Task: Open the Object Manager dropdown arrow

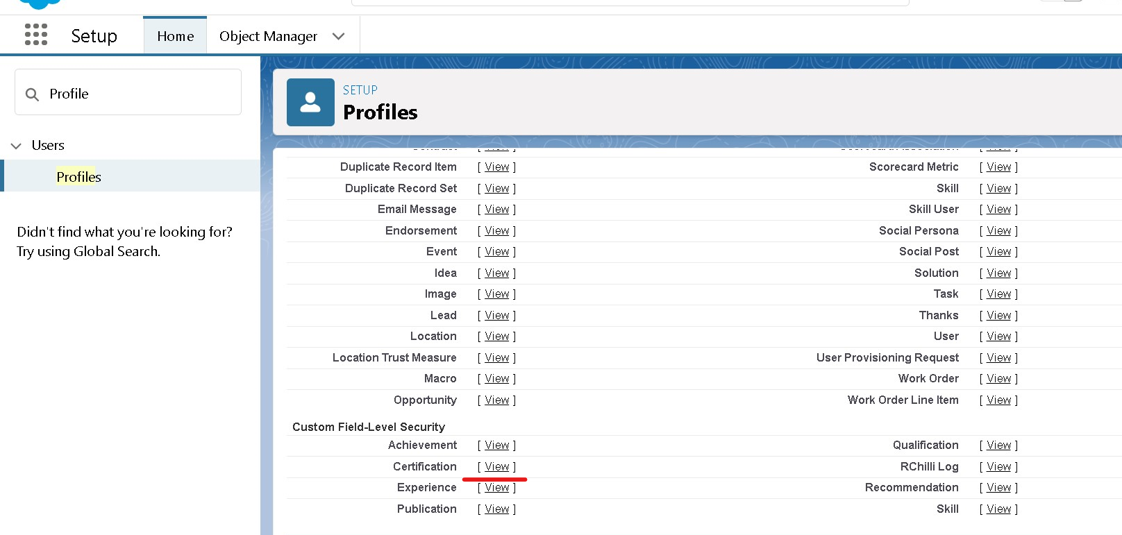Action: (338, 36)
